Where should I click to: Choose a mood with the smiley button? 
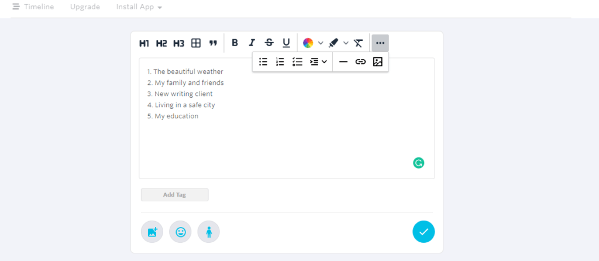pyautogui.click(x=180, y=232)
